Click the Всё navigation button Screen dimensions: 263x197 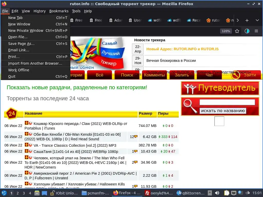(x=99, y=75)
